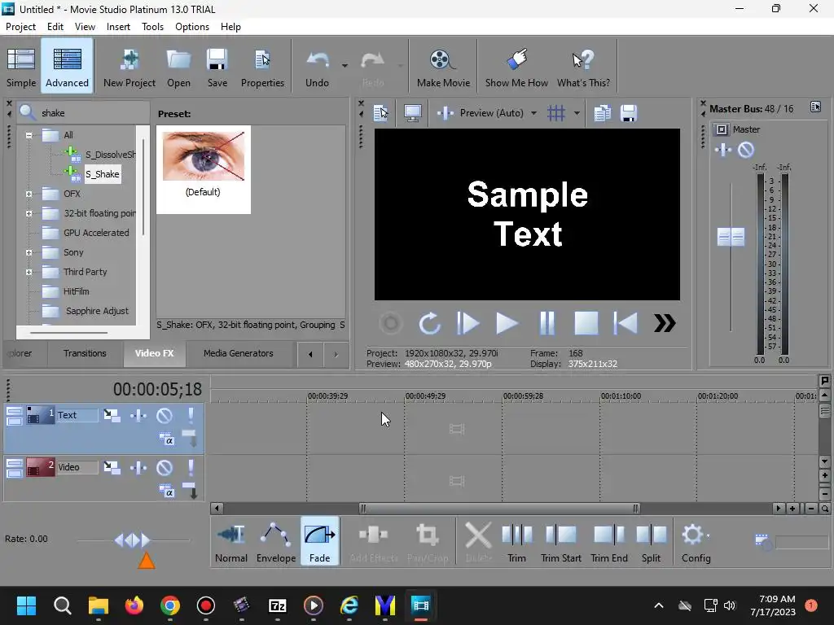Launch Show Me How tutorials
The image size is (834, 625).
pyautogui.click(x=516, y=67)
